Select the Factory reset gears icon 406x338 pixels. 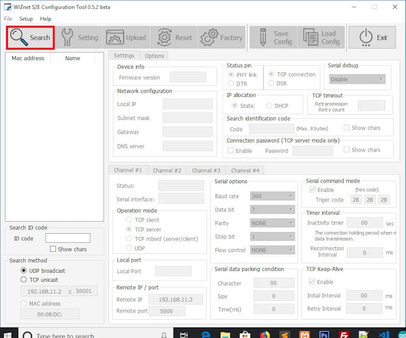(221, 38)
